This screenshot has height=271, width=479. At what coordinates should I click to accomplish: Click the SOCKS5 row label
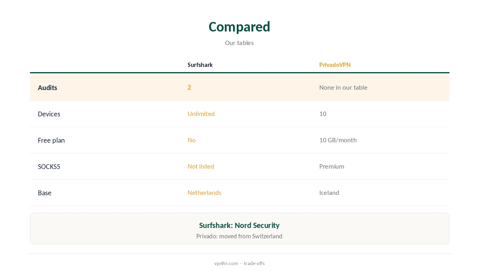[x=49, y=167]
